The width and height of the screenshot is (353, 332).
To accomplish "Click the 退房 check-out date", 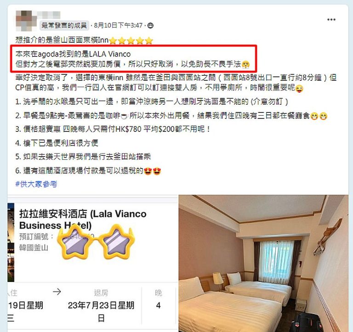I will [x=101, y=306].
